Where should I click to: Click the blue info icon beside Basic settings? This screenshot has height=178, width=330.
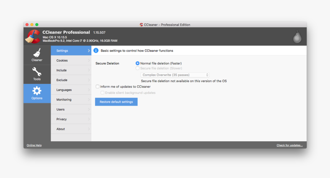pyautogui.click(x=96, y=51)
